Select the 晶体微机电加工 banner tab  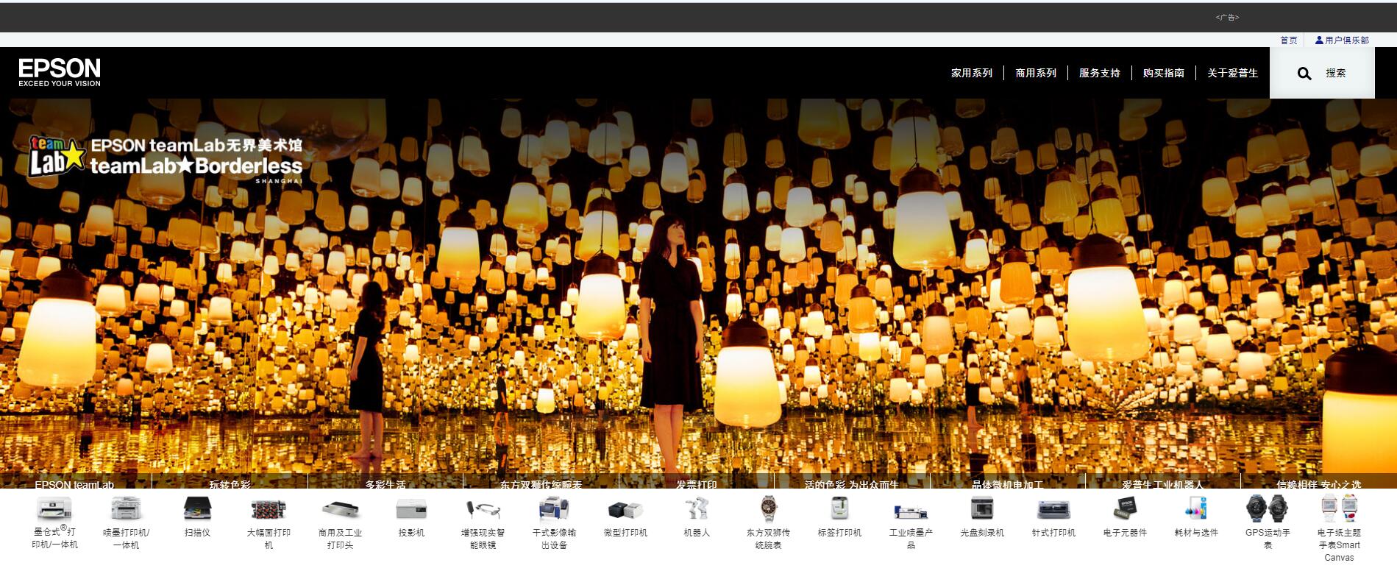click(x=1007, y=483)
